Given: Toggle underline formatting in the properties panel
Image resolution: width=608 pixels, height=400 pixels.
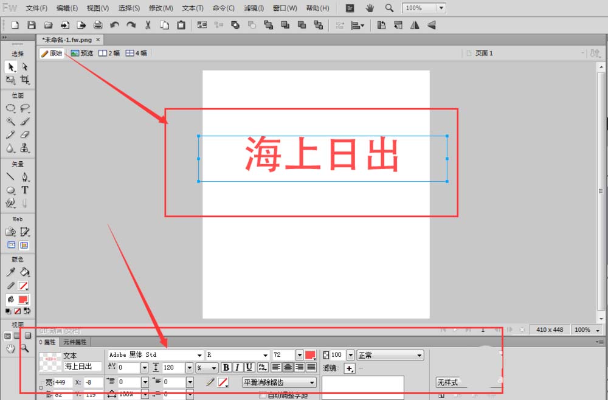Looking at the screenshot, I should [249, 367].
